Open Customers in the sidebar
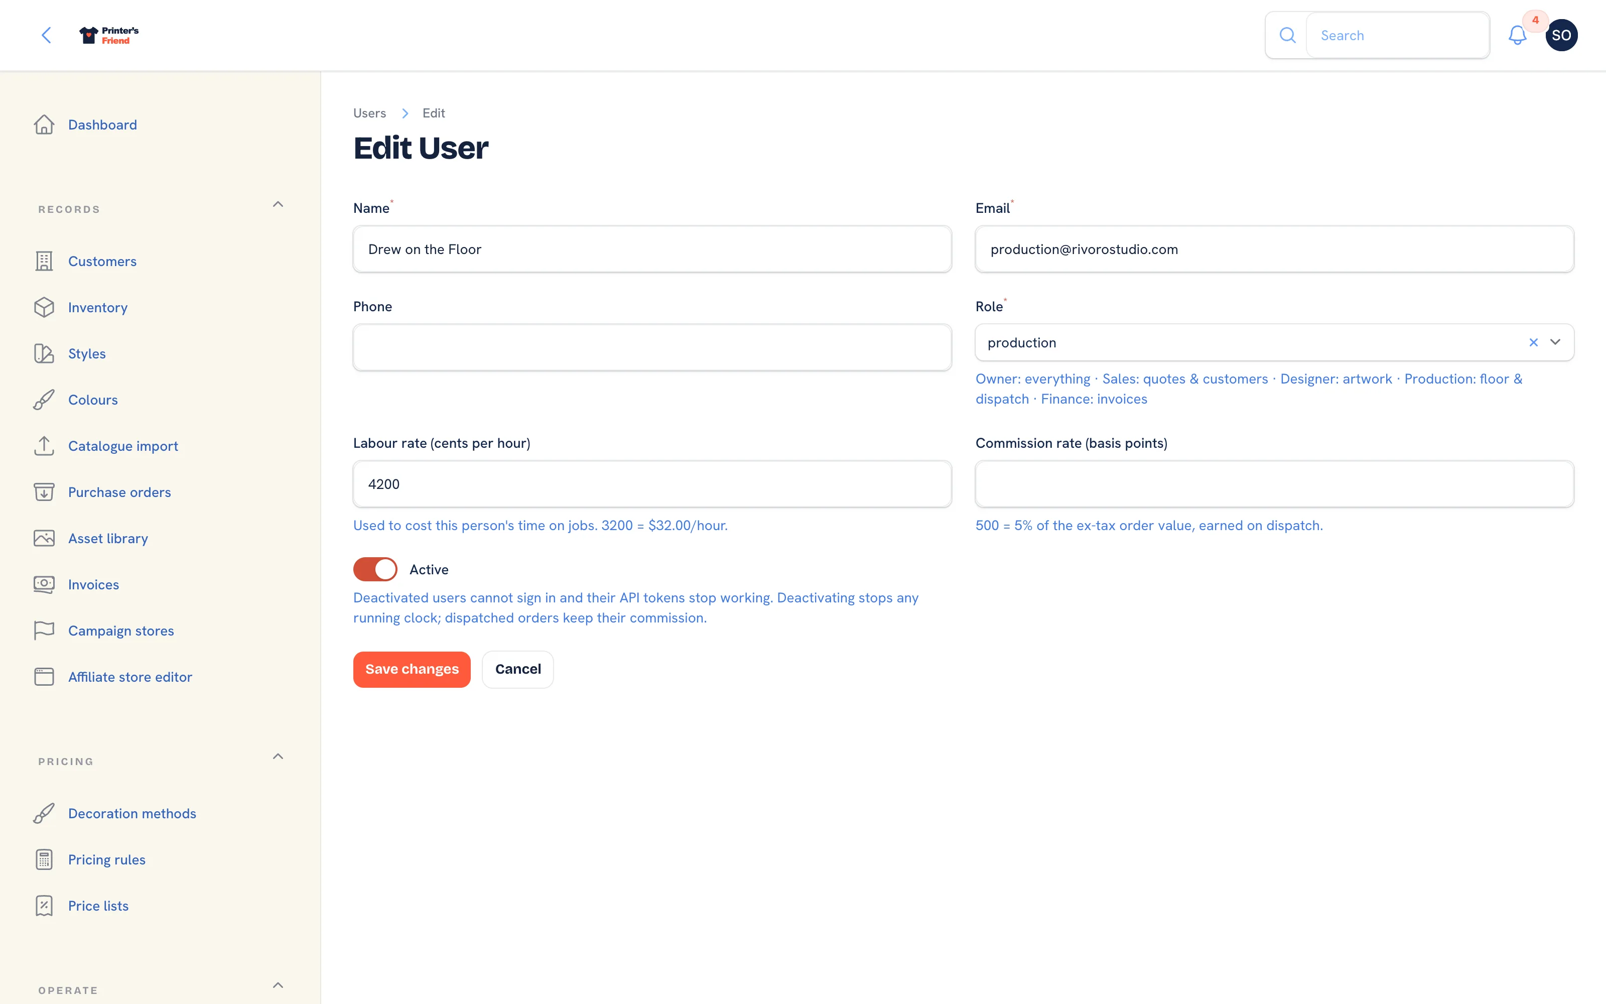The image size is (1606, 1004). point(102,261)
